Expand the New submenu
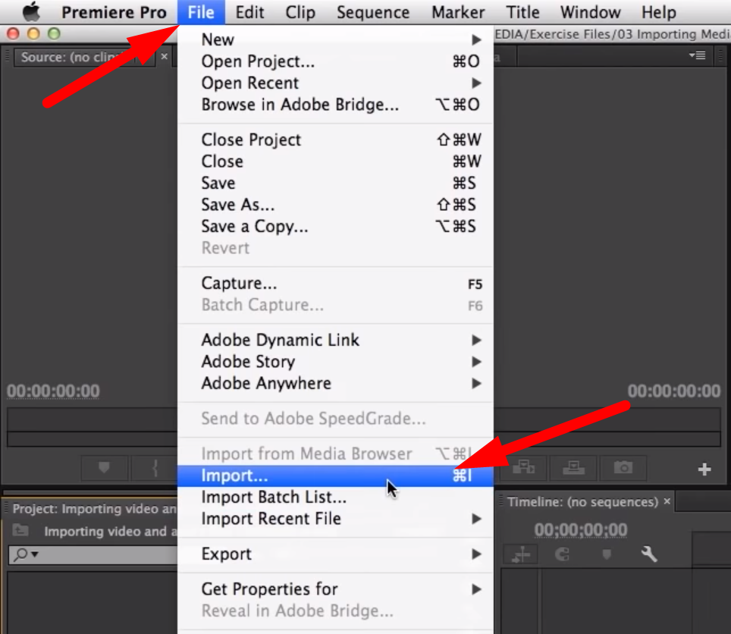Image resolution: width=731 pixels, height=634 pixels. [218, 39]
